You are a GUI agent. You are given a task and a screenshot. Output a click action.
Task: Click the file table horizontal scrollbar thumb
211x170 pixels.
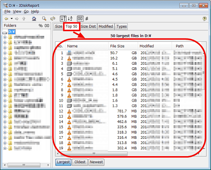point(94,153)
